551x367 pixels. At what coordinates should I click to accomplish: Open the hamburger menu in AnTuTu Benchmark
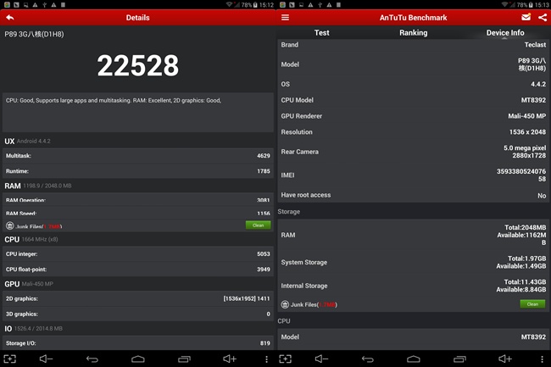(x=285, y=18)
